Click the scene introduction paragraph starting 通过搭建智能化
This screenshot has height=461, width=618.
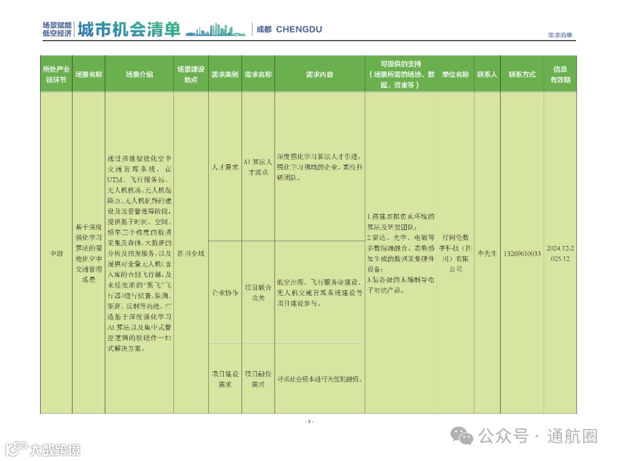coord(139,253)
